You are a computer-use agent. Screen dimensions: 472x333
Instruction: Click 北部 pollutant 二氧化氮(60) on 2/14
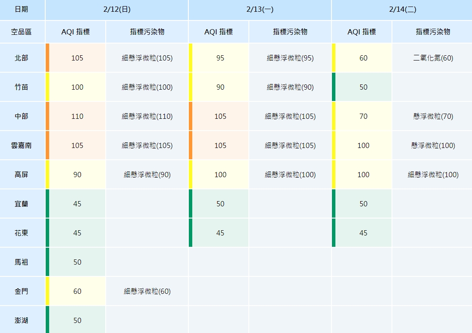point(433,58)
